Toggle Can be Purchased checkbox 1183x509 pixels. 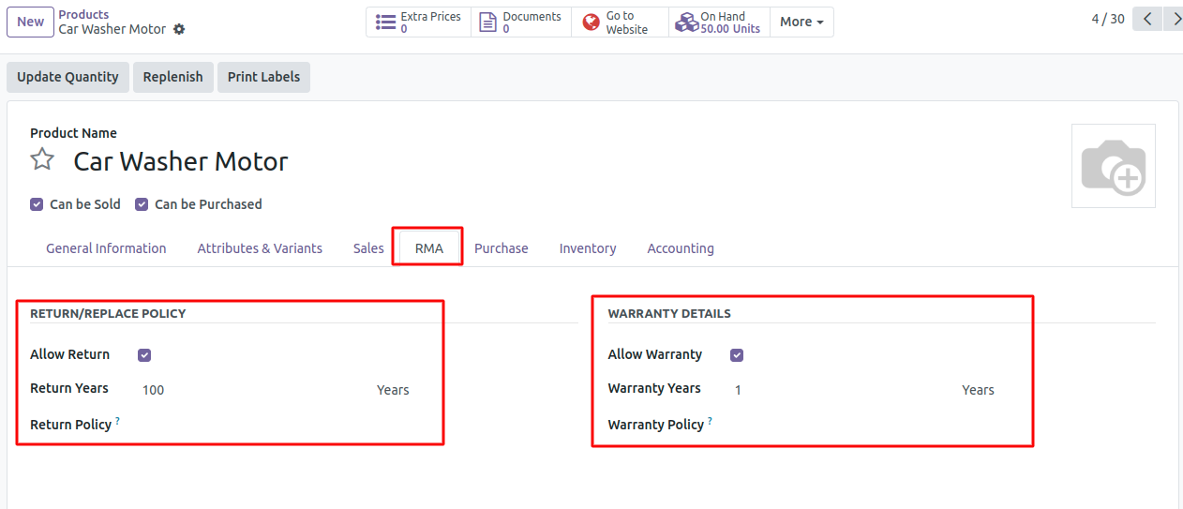point(142,204)
